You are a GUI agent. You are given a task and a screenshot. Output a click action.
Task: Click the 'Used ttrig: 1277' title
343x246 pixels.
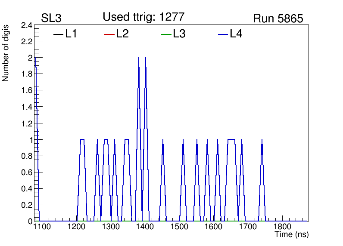143,17
